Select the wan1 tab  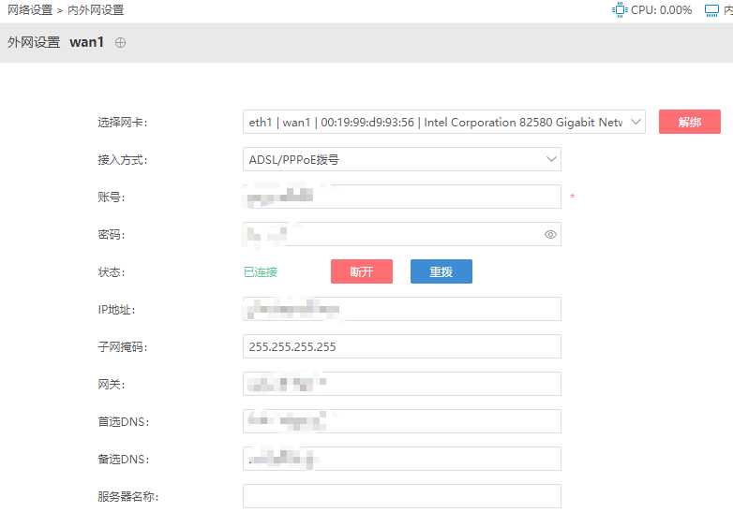86,42
